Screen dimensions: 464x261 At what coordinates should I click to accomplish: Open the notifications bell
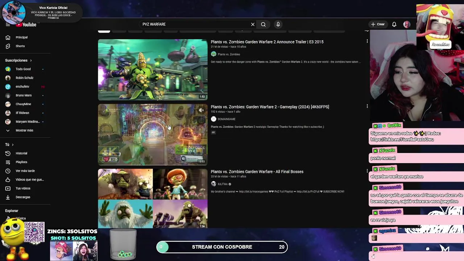[x=394, y=24]
